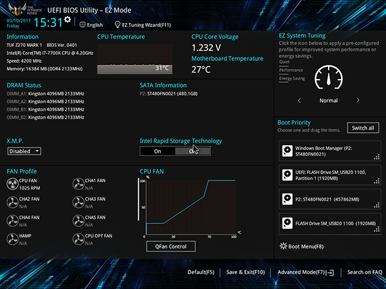
Task: Click the Normal tuning profile label
Action: coord(328,101)
